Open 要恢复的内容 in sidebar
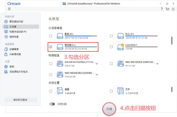 click(x=21, y=21)
